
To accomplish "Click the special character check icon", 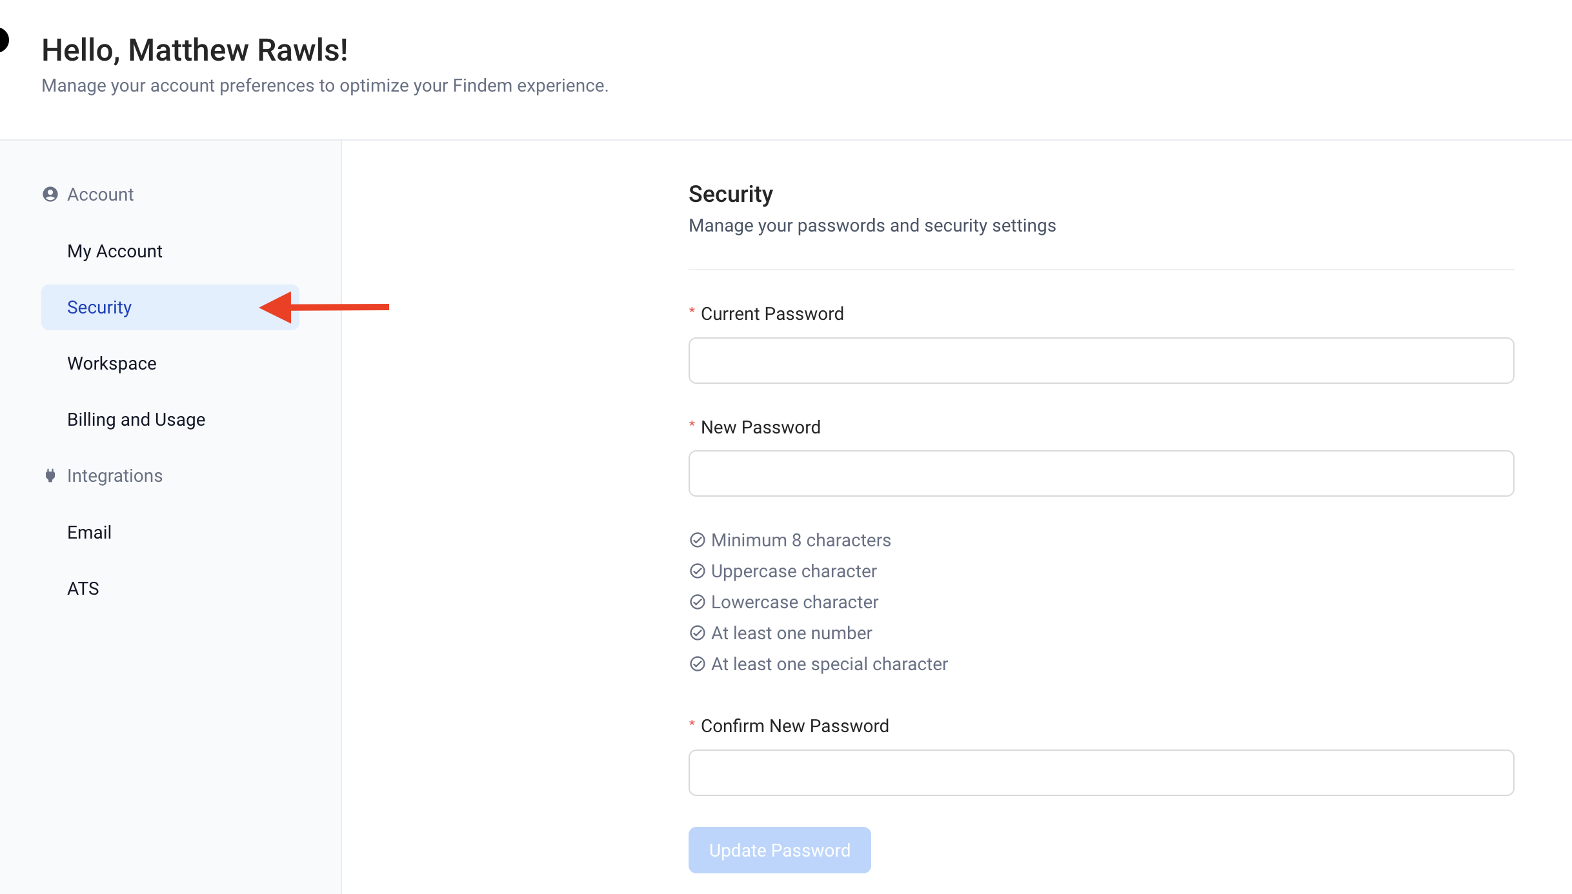I will tap(697, 664).
